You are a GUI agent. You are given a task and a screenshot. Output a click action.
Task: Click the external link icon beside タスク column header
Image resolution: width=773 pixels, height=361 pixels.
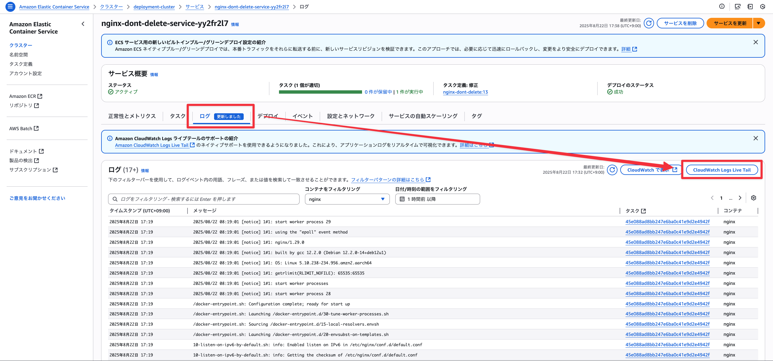point(643,211)
